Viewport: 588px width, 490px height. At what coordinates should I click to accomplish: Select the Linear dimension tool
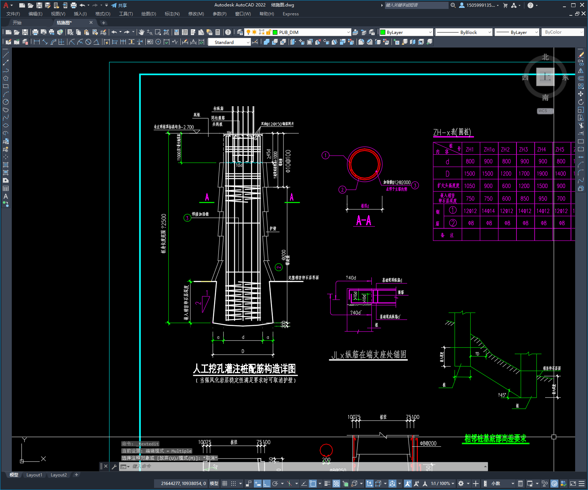36,42
